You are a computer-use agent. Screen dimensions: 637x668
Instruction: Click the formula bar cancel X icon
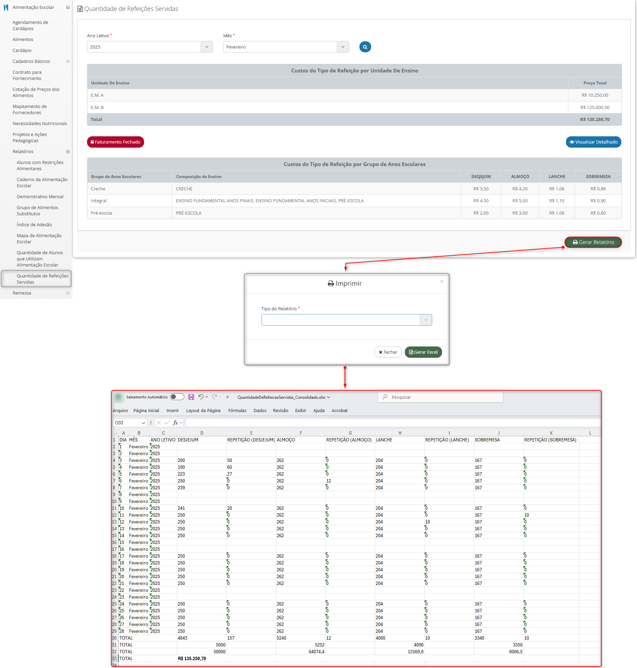(159, 423)
